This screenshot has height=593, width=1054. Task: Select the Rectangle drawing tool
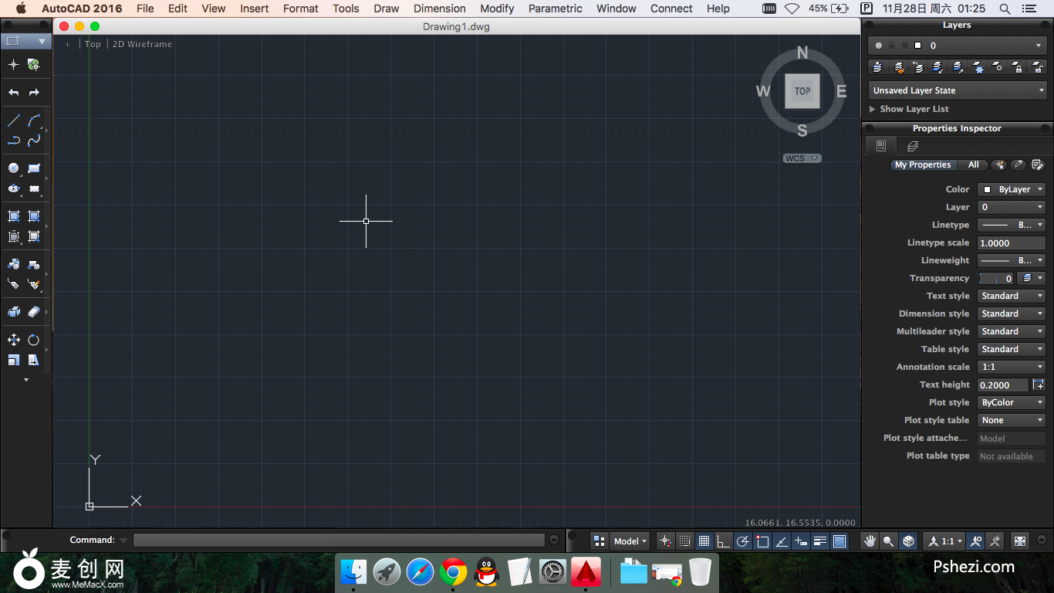pyautogui.click(x=34, y=168)
